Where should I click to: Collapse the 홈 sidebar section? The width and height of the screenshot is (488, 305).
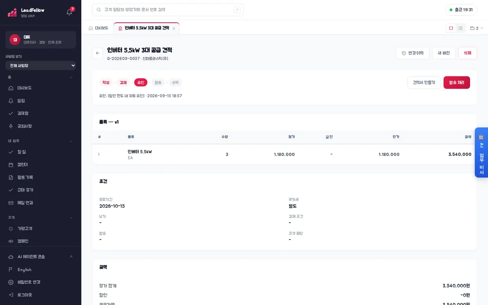coord(71,77)
